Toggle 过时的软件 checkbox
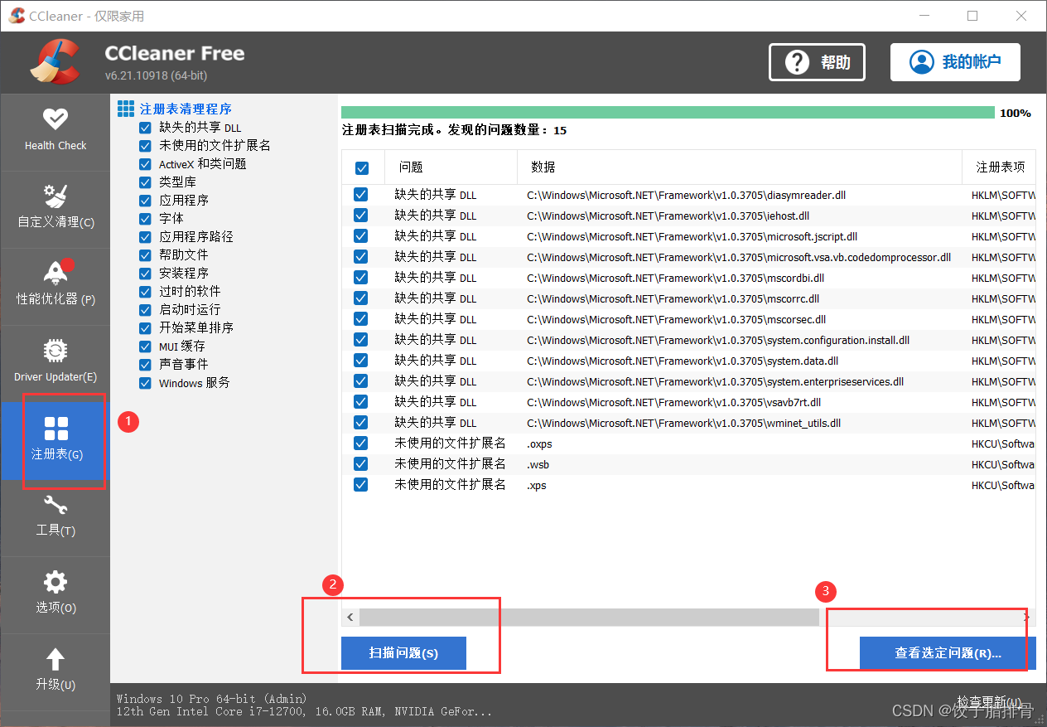1047x727 pixels. pos(145,292)
